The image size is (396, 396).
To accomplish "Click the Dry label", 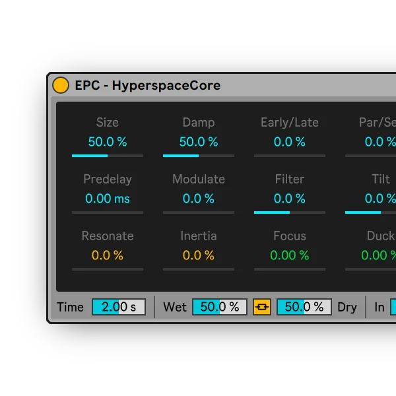I will coord(347,308).
